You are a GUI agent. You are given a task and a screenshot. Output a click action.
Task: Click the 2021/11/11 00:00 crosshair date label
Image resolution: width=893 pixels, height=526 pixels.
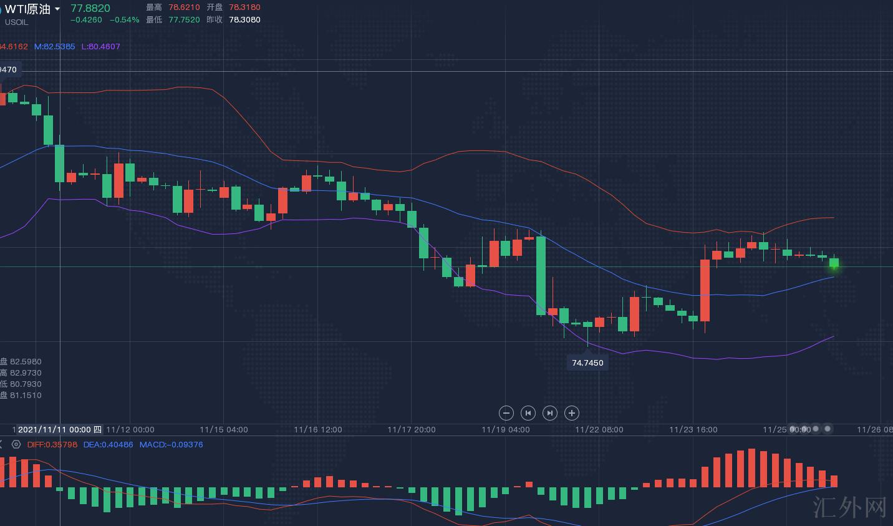point(59,429)
